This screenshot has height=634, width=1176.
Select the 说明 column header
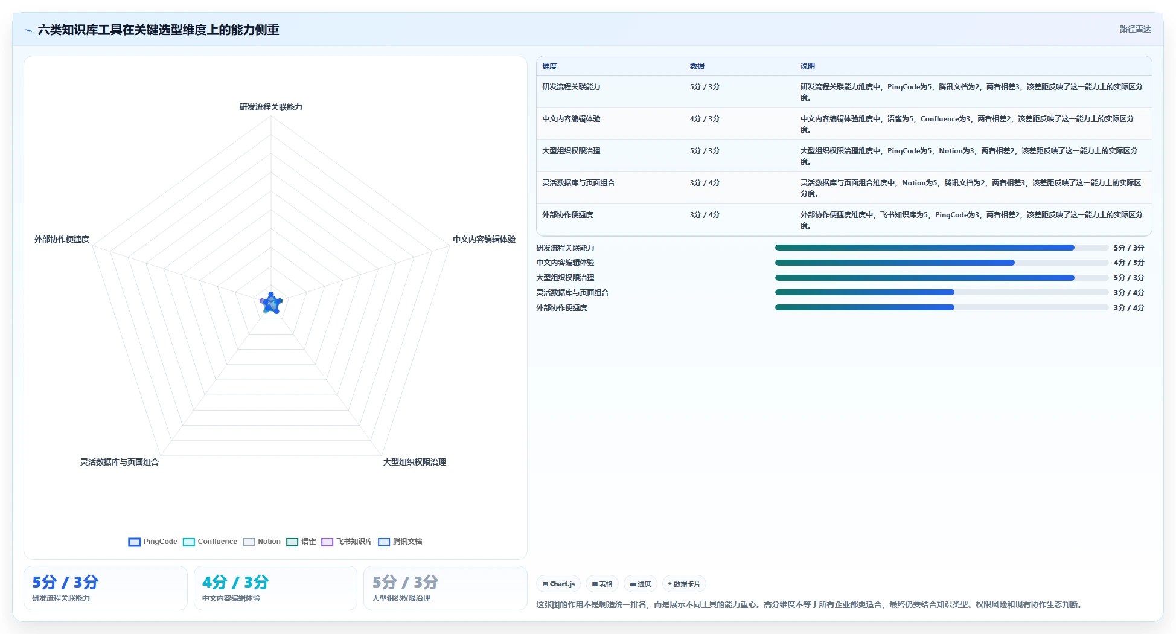click(x=808, y=66)
